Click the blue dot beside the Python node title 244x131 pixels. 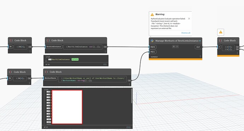point(200,41)
